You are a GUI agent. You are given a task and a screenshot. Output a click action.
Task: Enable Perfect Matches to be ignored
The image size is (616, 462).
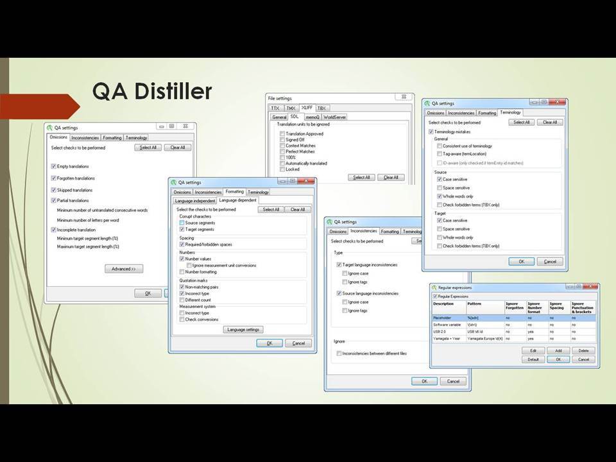click(282, 151)
